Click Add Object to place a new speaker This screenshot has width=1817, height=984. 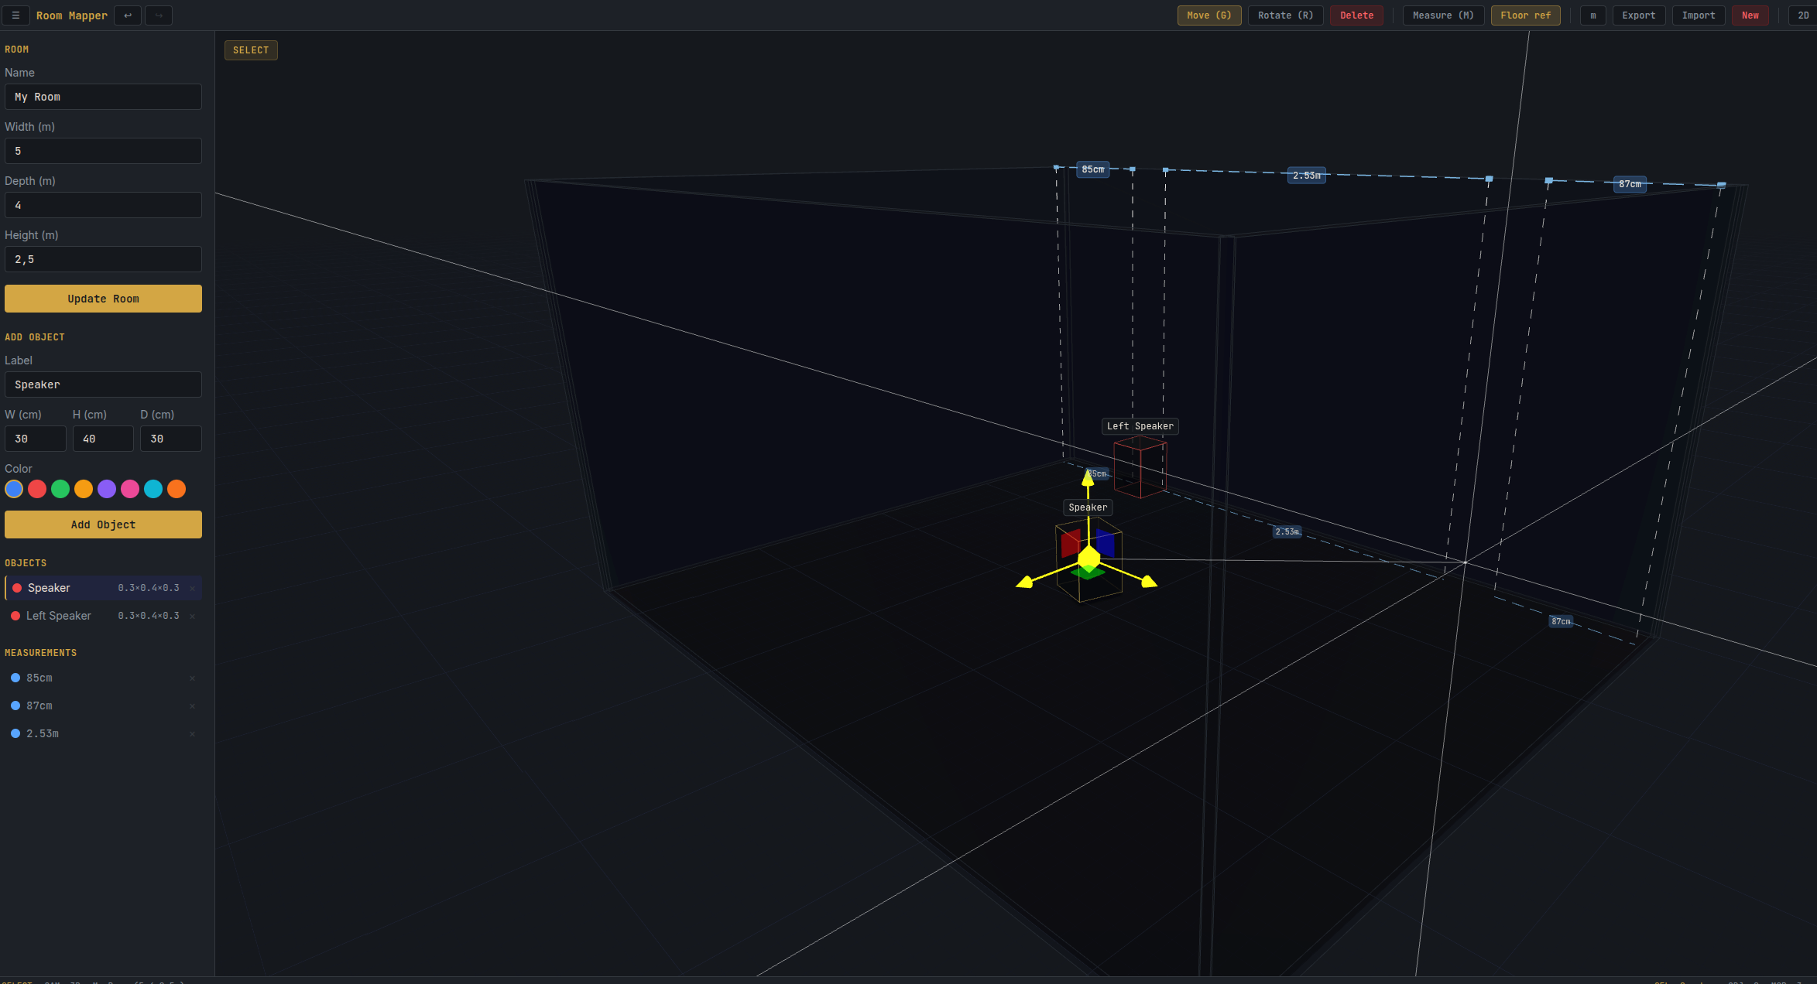coord(103,524)
